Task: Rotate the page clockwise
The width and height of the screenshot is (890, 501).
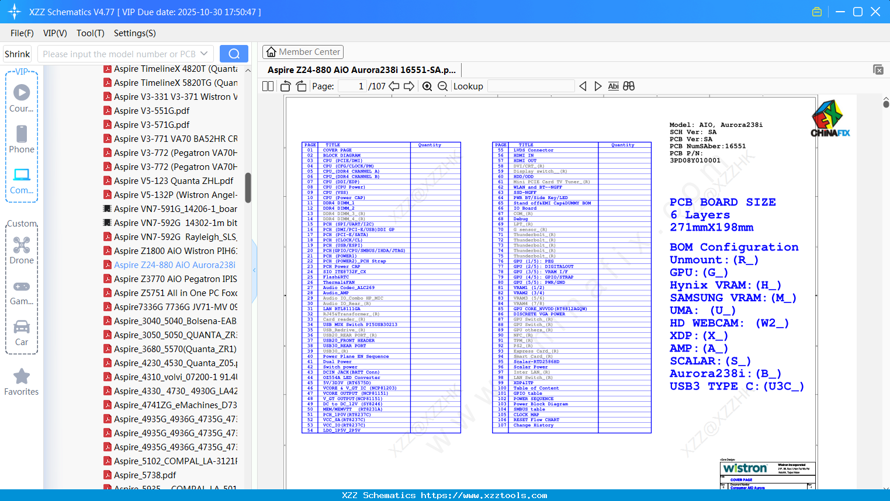Action: coord(301,86)
